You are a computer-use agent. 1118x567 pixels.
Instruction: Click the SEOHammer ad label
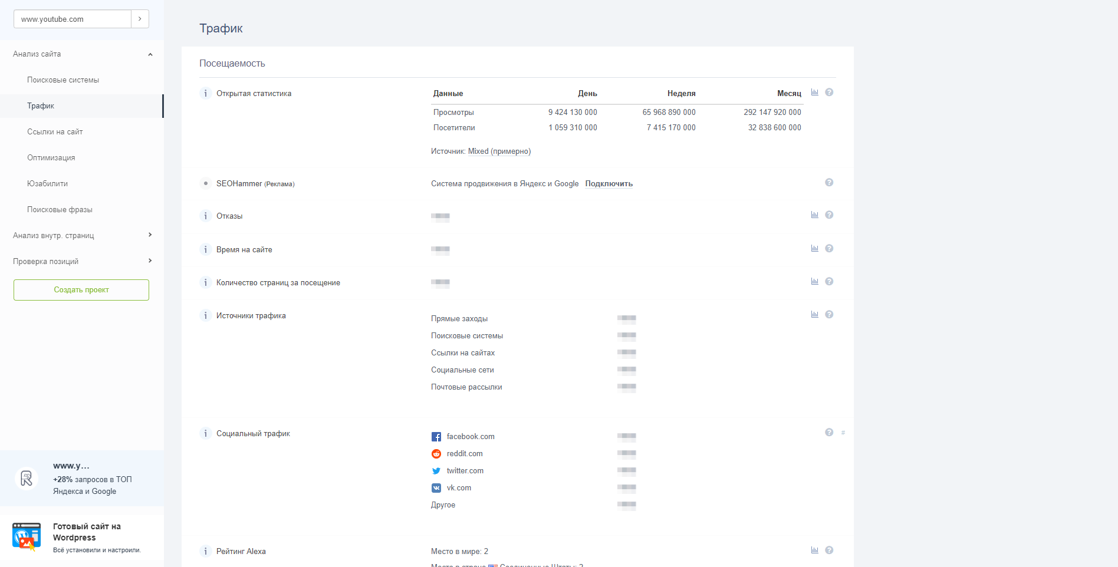click(x=255, y=184)
